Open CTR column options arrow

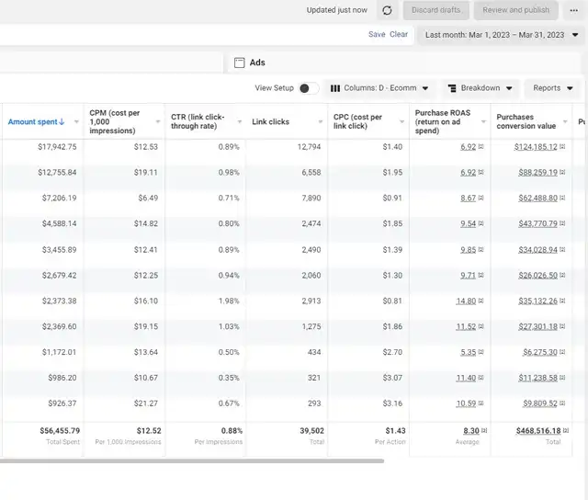coord(239,122)
